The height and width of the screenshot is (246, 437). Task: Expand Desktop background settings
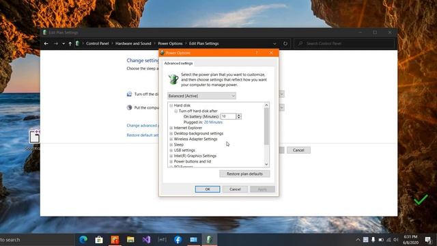171,133
